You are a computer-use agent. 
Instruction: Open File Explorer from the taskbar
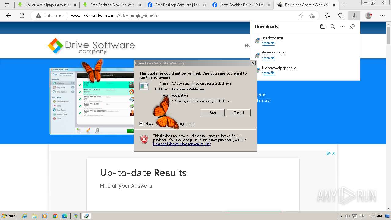coord(35,216)
